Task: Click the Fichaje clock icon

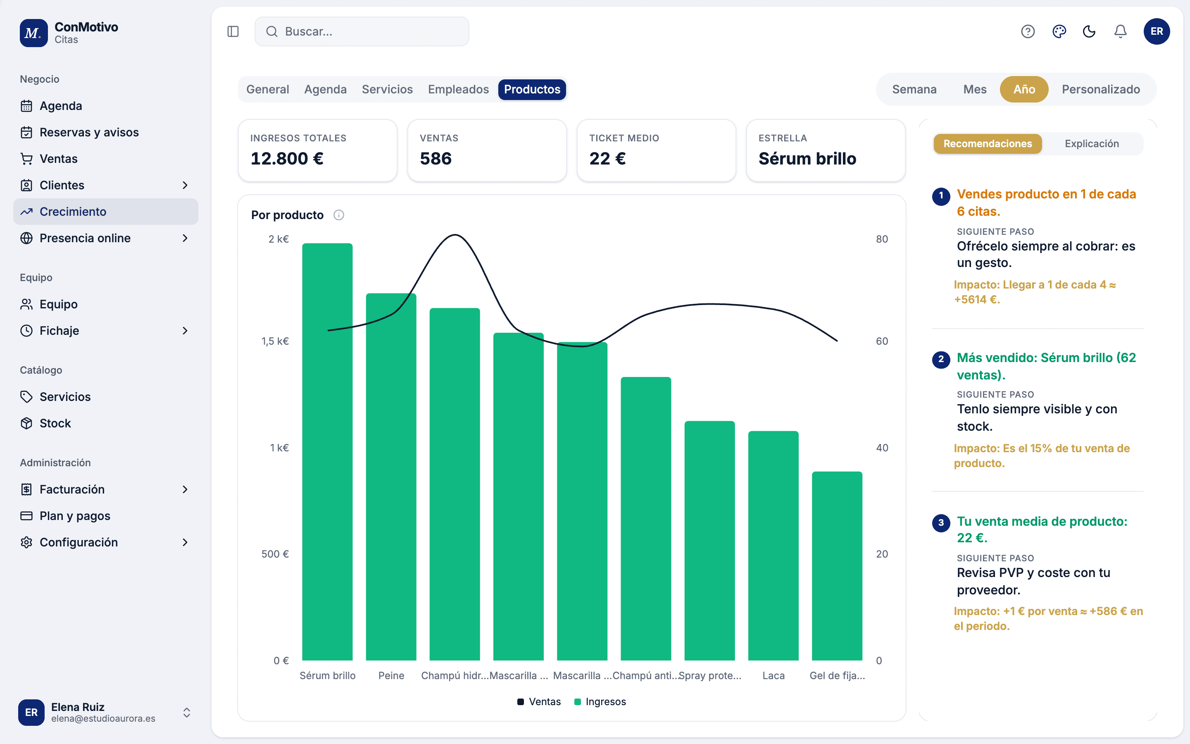Action: pyautogui.click(x=26, y=331)
